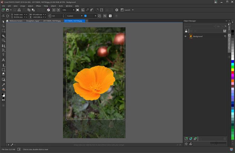Click the rotation angle input field
This screenshot has width=235, height=153.
pyautogui.click(x=57, y=16)
